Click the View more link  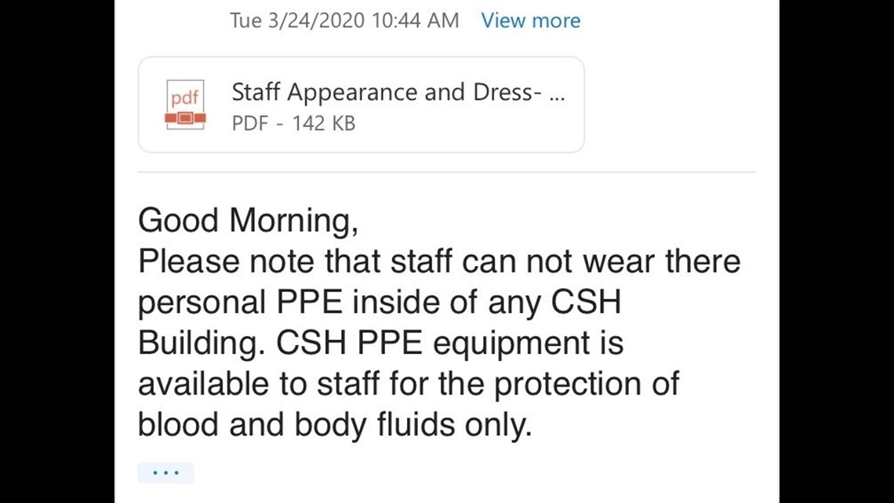coord(531,20)
